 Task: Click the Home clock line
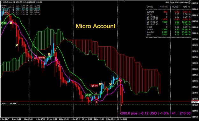point(21,5)
